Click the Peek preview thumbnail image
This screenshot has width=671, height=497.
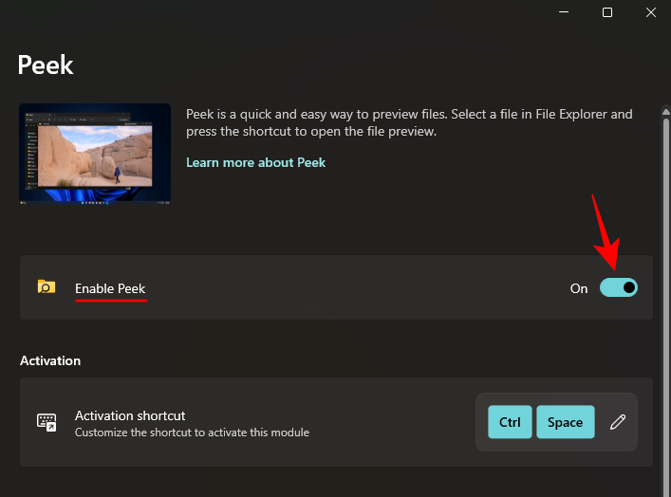(x=95, y=154)
